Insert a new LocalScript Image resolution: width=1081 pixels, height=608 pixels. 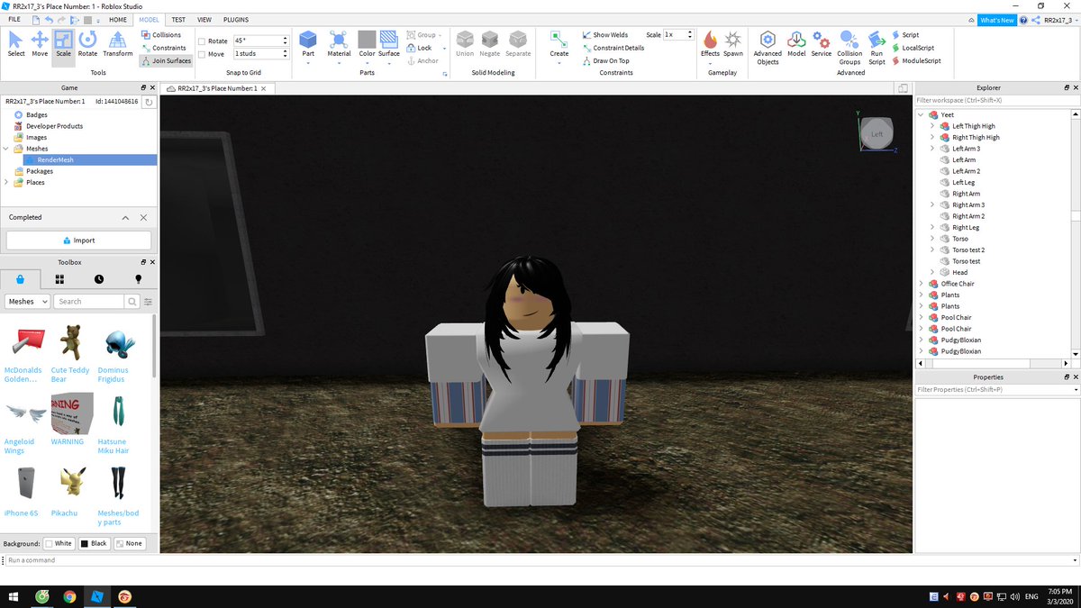913,48
